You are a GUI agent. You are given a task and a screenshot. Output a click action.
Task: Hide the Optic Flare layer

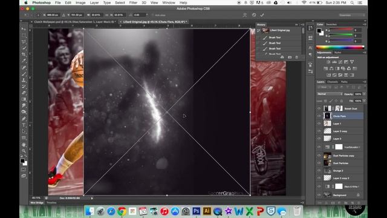point(319,116)
